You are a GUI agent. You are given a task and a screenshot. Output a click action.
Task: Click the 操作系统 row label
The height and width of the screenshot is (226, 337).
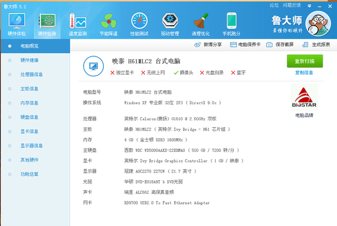point(92,103)
